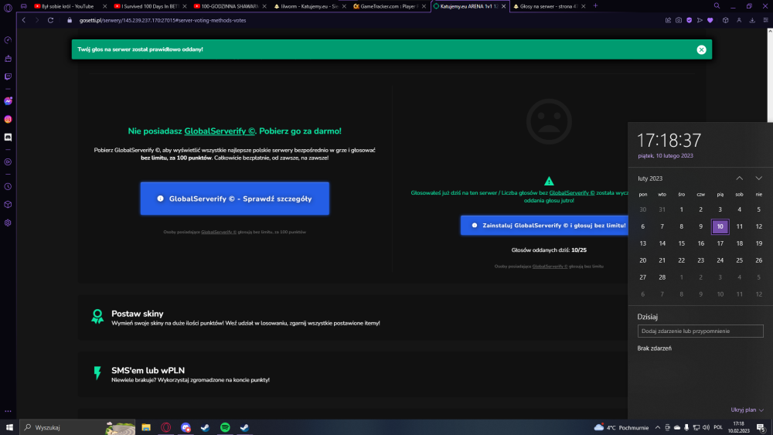The image size is (773, 435).
Task: Switch to GameTracker.com tab
Action: [389, 6]
